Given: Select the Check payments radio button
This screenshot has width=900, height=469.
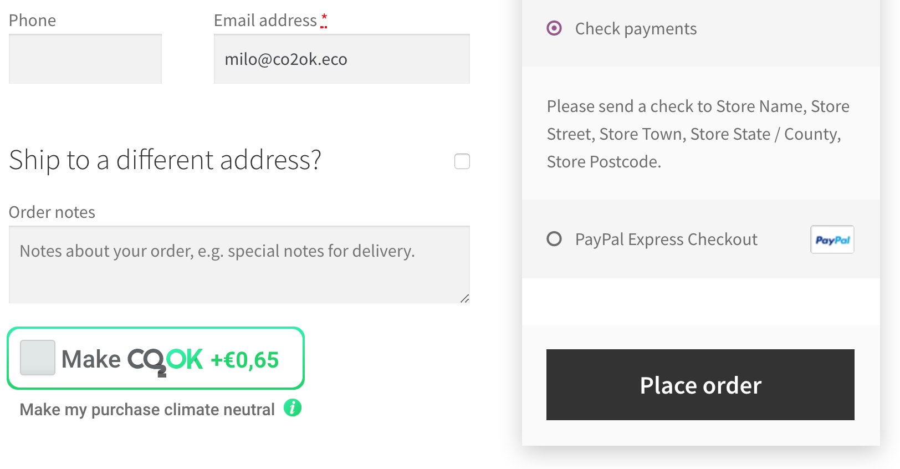Looking at the screenshot, I should 554,28.
